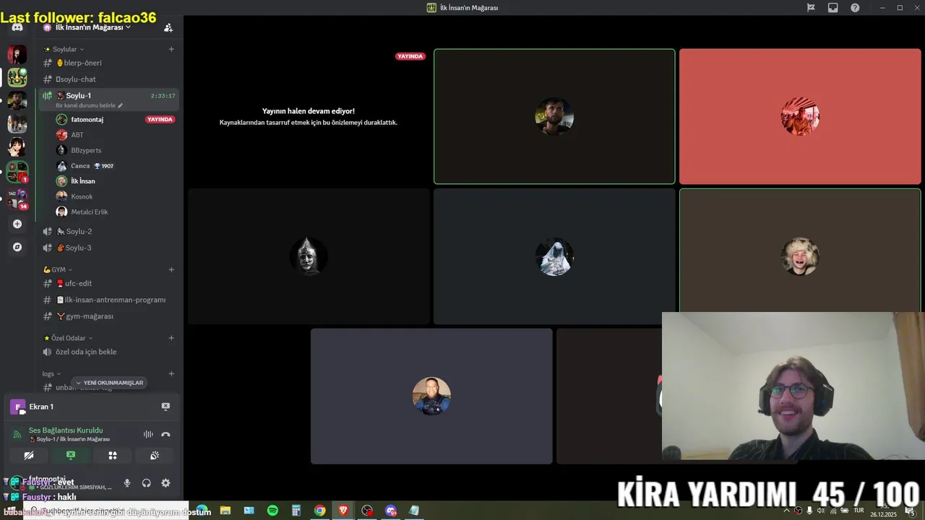
Task: Select red background participant tile
Action: (800, 116)
